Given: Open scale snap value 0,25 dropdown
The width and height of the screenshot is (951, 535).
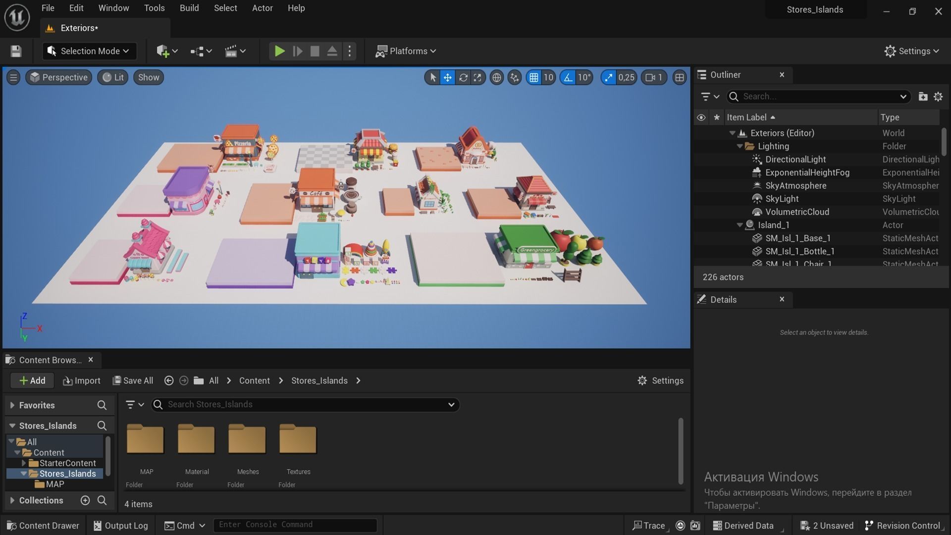Looking at the screenshot, I should point(626,77).
